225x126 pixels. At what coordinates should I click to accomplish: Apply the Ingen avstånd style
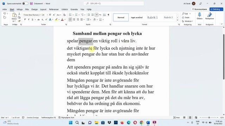tap(137, 17)
